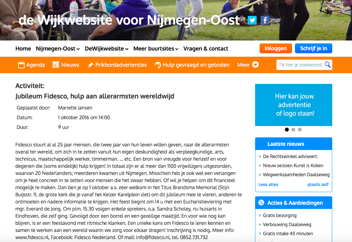Image resolution: width=352 pixels, height=242 pixels.
Task: Click the Lees alles link
Action: point(268,184)
